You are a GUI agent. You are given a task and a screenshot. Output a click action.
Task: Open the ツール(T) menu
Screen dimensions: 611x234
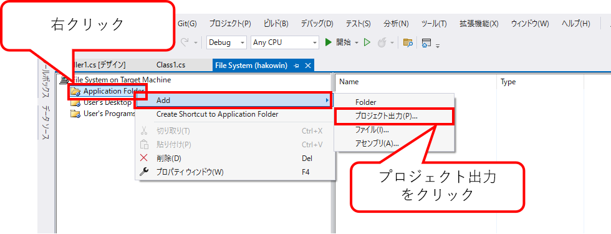(434, 24)
